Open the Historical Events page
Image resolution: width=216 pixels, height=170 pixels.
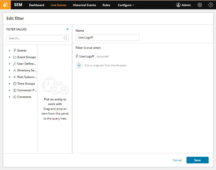coord(84,5)
